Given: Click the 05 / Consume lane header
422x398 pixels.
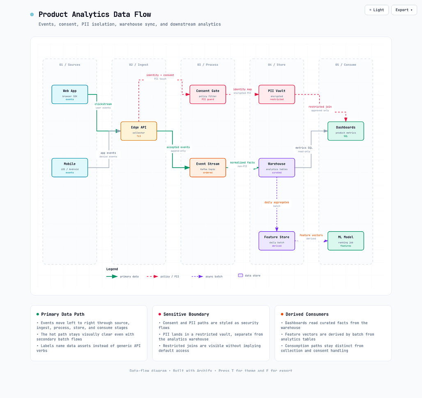Looking at the screenshot, I should pos(346,65).
